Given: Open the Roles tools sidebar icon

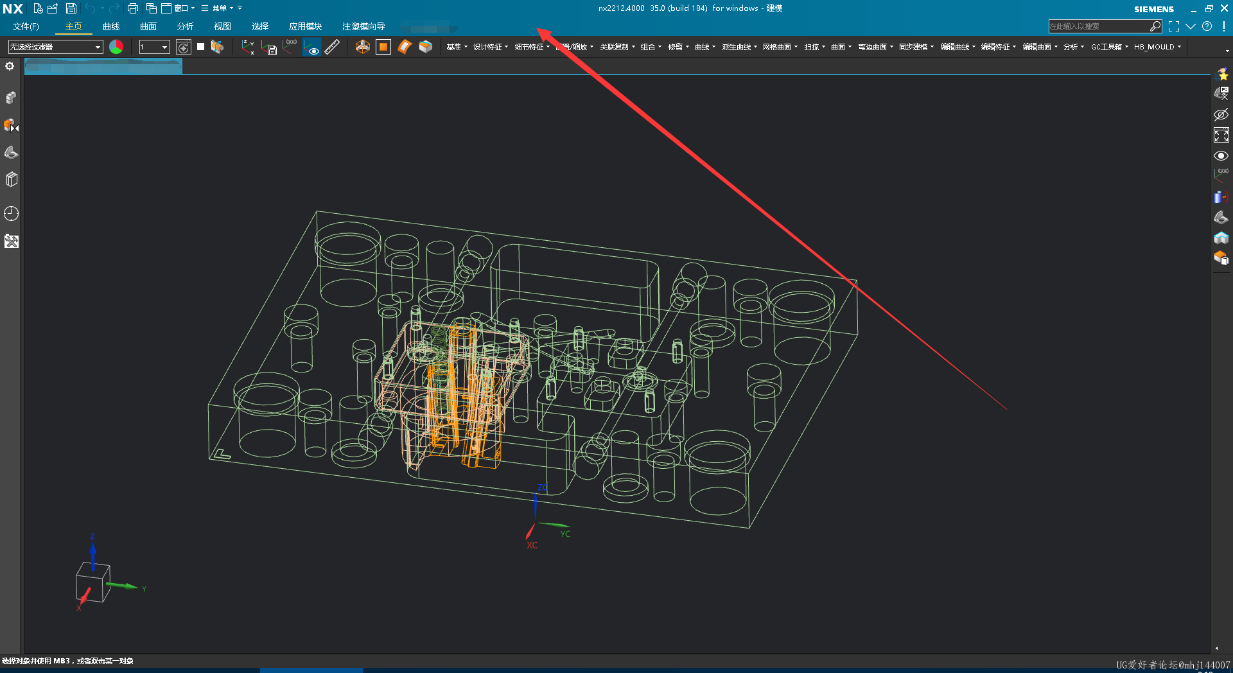Looking at the screenshot, I should [x=11, y=241].
